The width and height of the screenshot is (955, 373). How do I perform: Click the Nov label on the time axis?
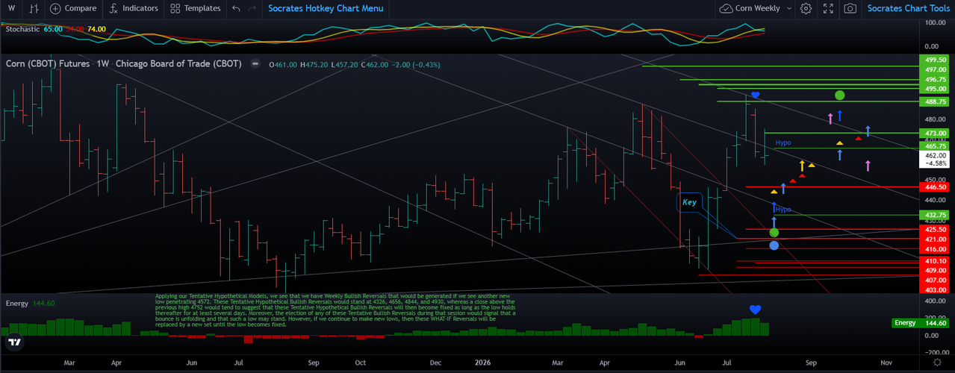pyautogui.click(x=886, y=363)
